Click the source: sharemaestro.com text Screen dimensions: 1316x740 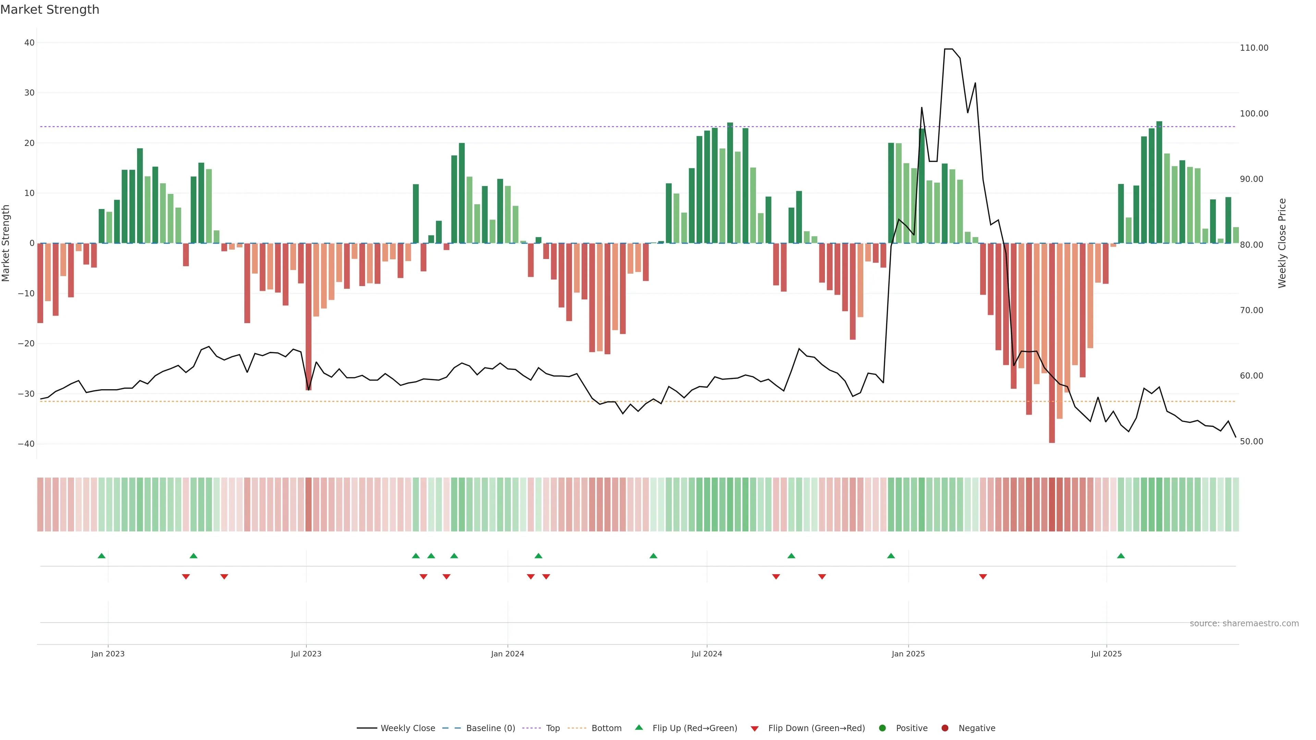1244,624
